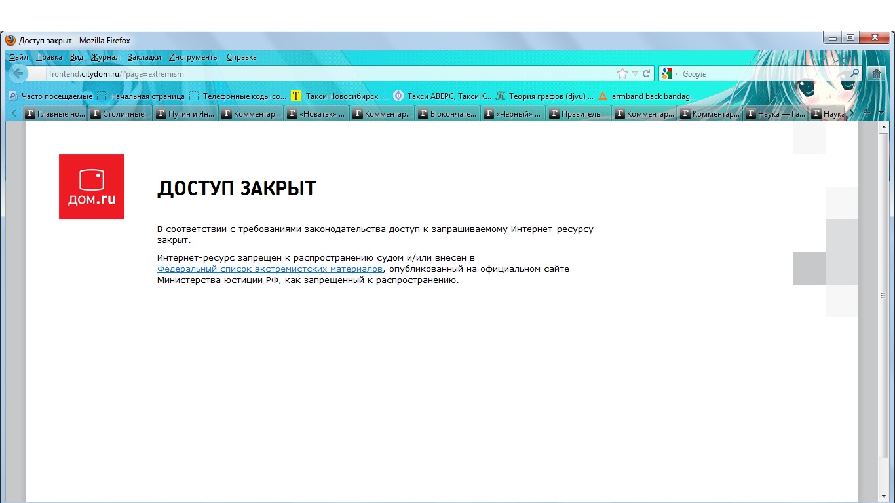Open the Телефонные коды bookmark
The width and height of the screenshot is (895, 503).
pos(238,96)
